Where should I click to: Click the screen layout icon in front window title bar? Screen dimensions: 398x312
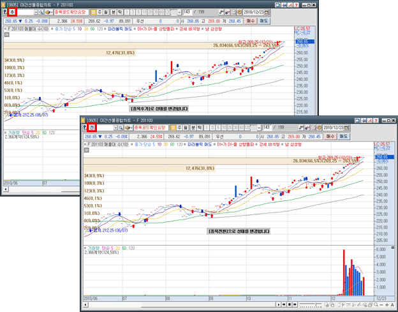pyautogui.click(x=358, y=121)
